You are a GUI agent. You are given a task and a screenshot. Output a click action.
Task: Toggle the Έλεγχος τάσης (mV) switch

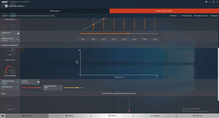18,40
